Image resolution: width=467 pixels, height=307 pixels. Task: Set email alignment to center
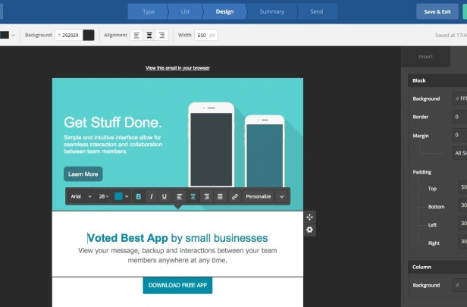149,35
